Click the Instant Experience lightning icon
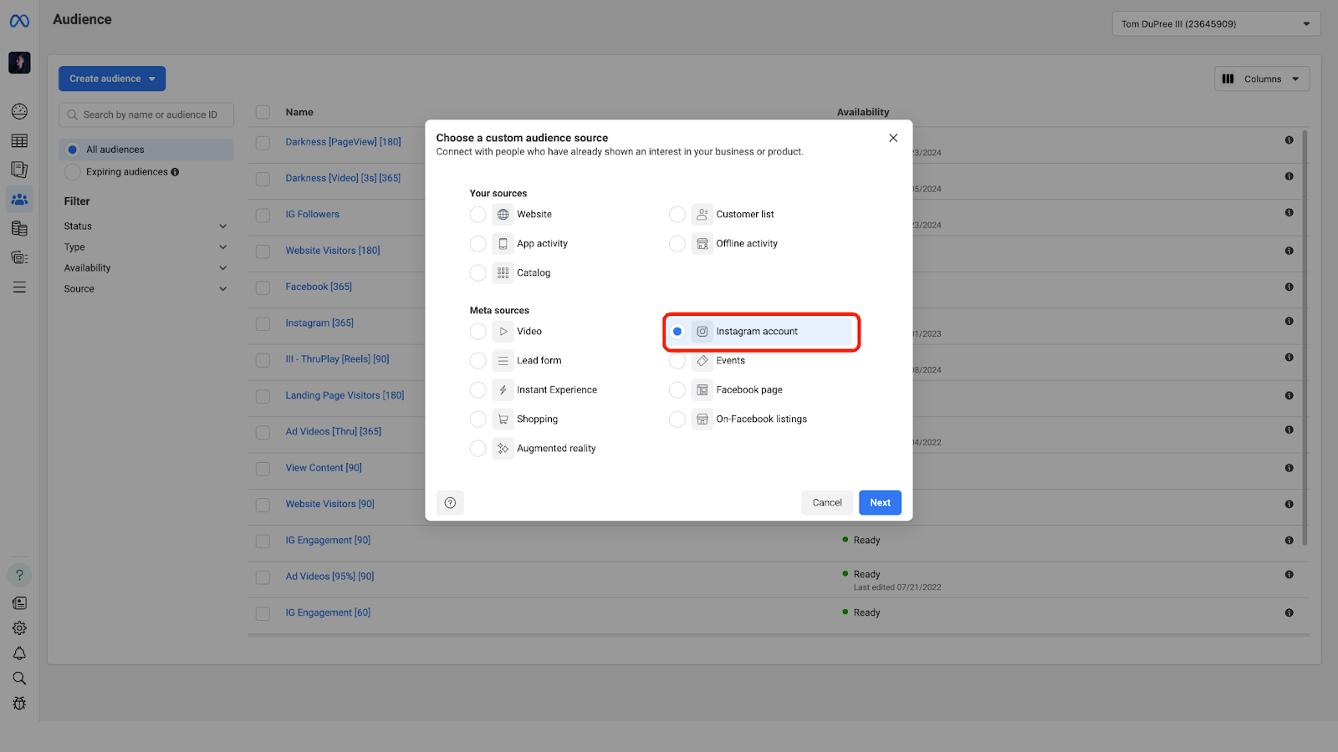The width and height of the screenshot is (1338, 752). tap(503, 390)
